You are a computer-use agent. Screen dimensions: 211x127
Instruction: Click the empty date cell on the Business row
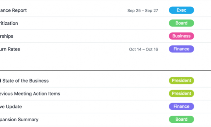point(143,36)
